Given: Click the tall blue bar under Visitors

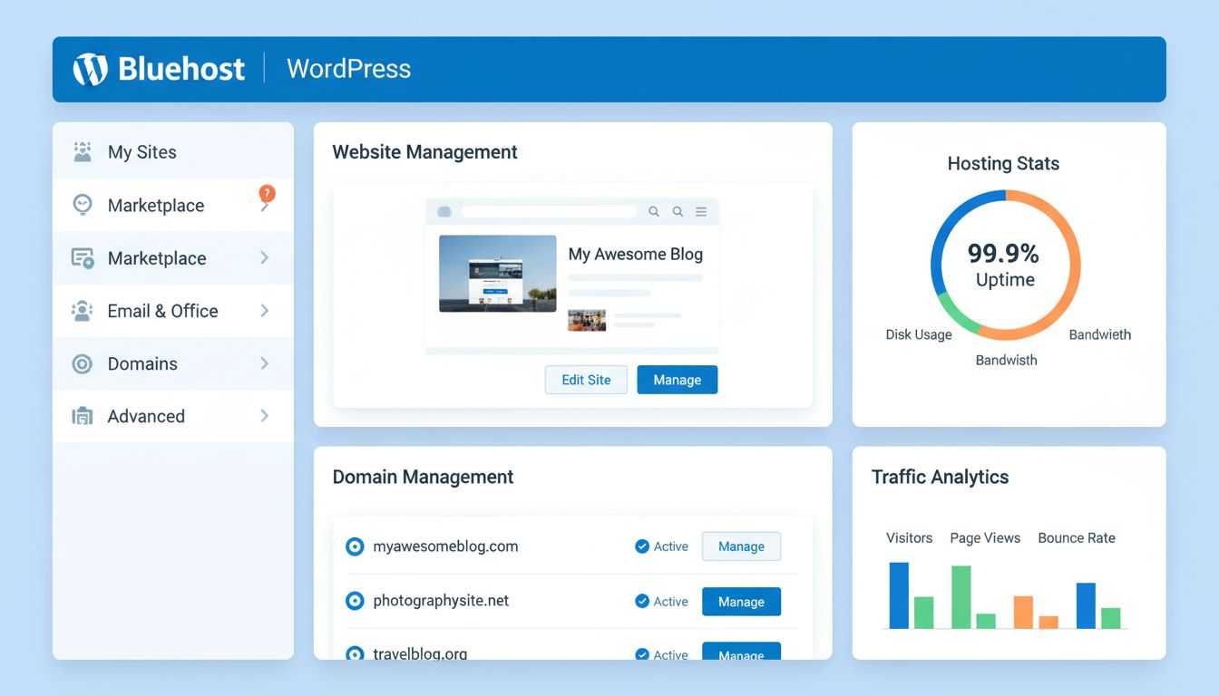Looking at the screenshot, I should [x=899, y=595].
